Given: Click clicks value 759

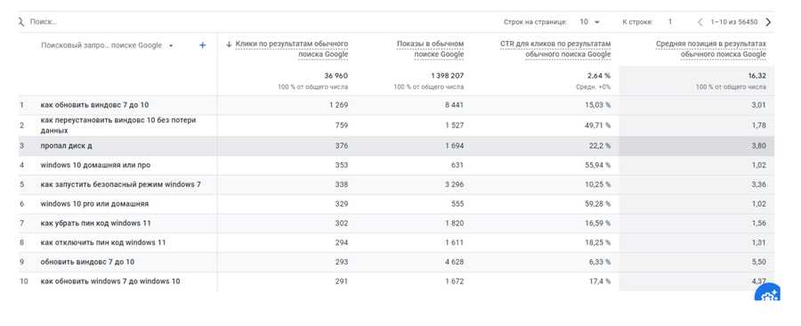Looking at the screenshot, I should [342, 126].
